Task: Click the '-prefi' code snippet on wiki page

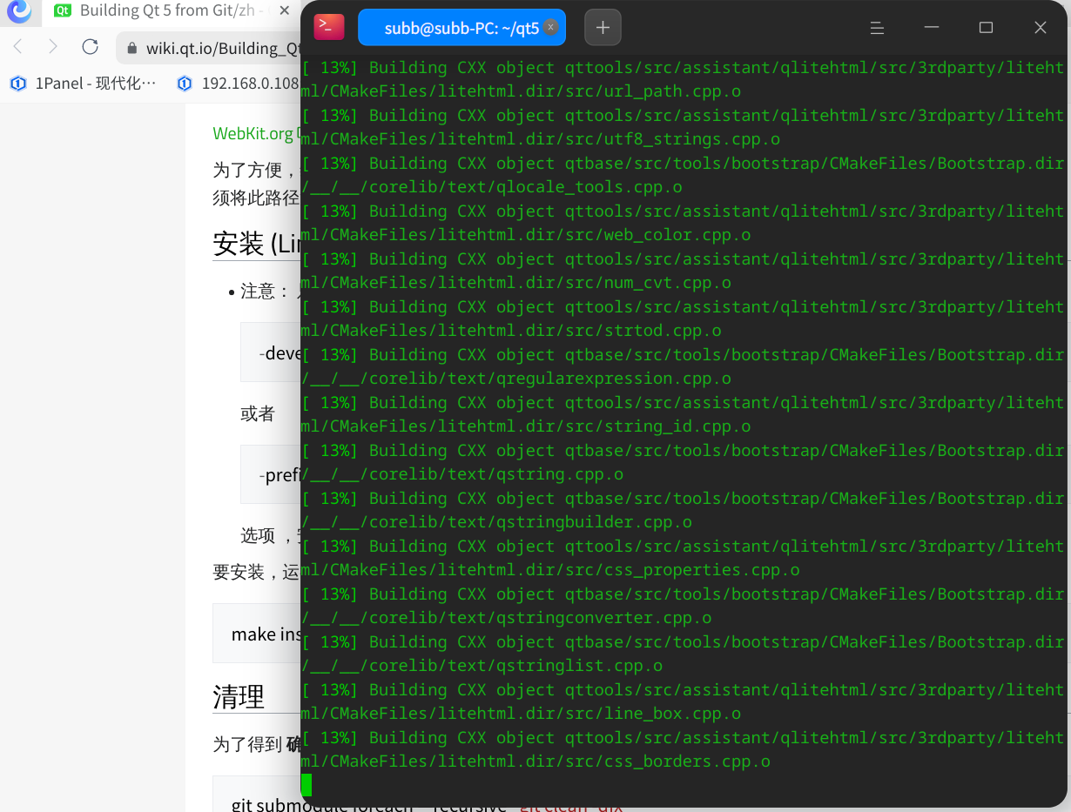Action: click(271, 474)
